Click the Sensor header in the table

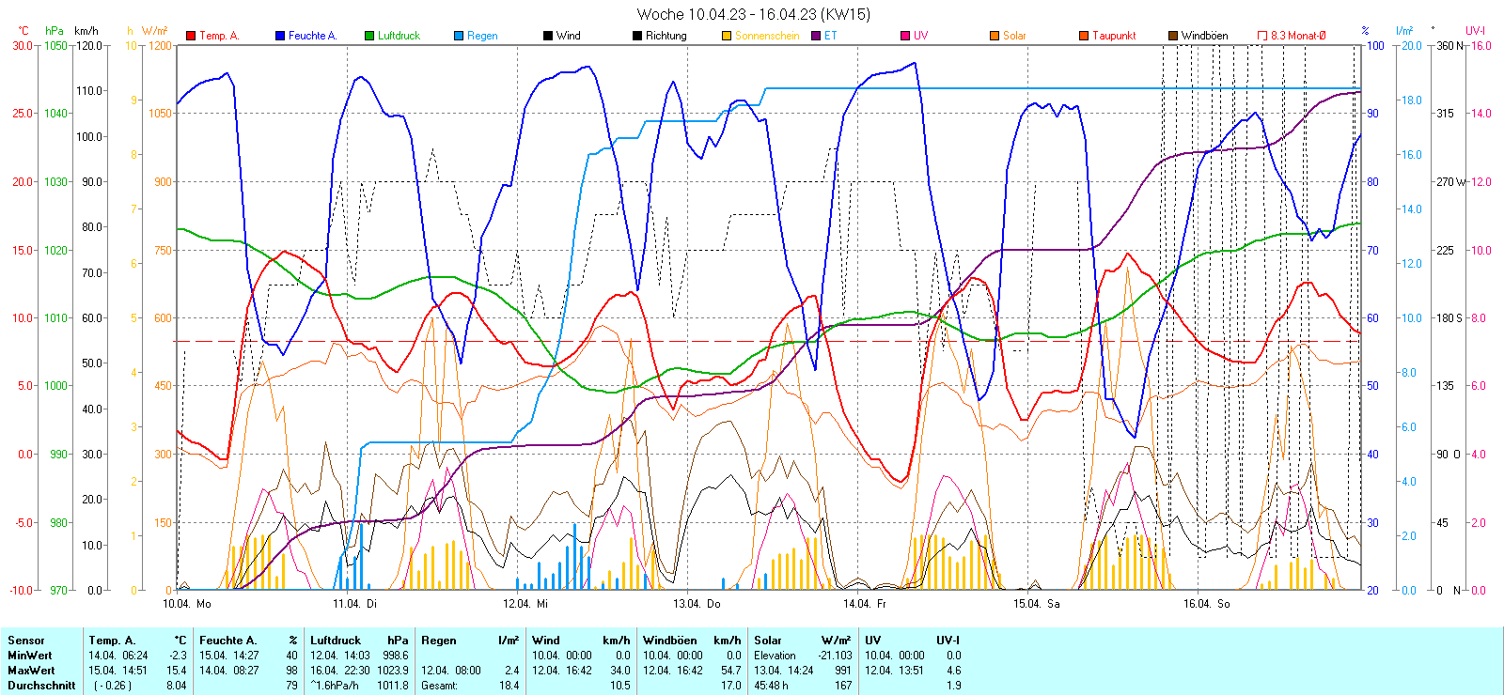point(26,641)
